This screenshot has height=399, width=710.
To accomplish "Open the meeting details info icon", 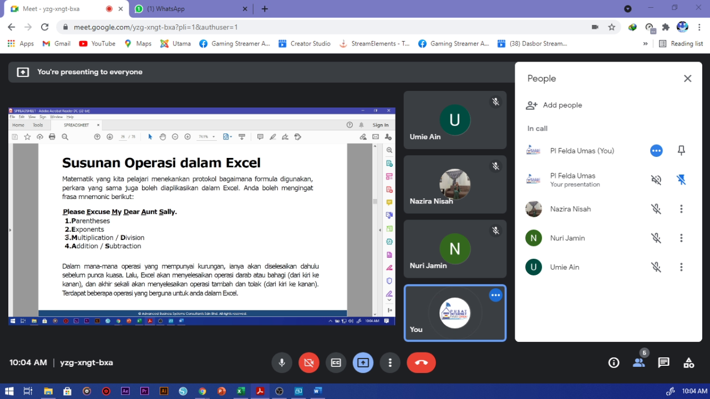I will (613, 362).
